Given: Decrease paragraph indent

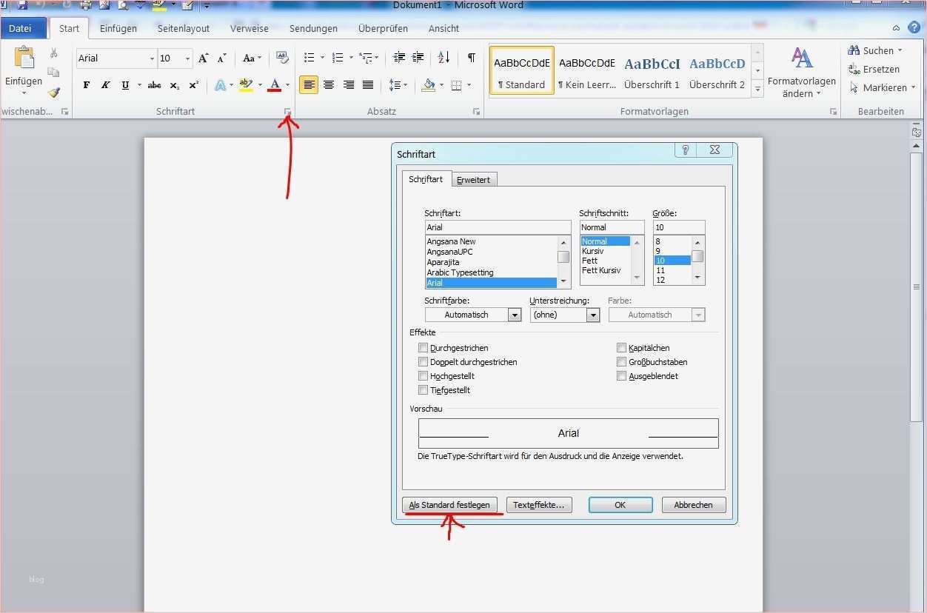Looking at the screenshot, I should point(399,58).
